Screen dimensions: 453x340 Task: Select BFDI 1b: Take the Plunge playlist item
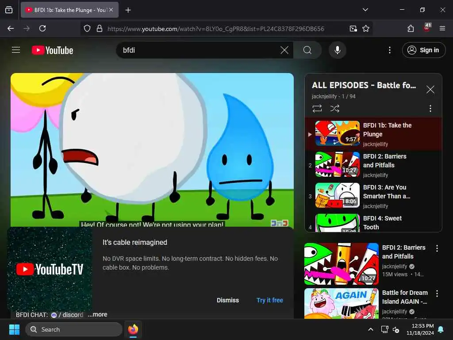(x=373, y=134)
